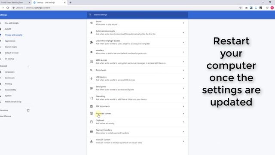Expand Automatic downloads row arrow
This screenshot has width=275, height=155.
[x=183, y=33]
